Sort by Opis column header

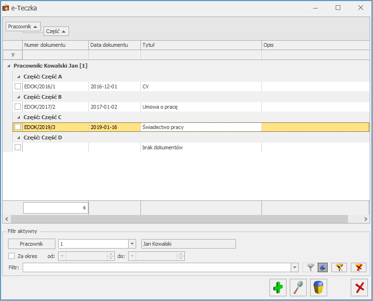315,45
